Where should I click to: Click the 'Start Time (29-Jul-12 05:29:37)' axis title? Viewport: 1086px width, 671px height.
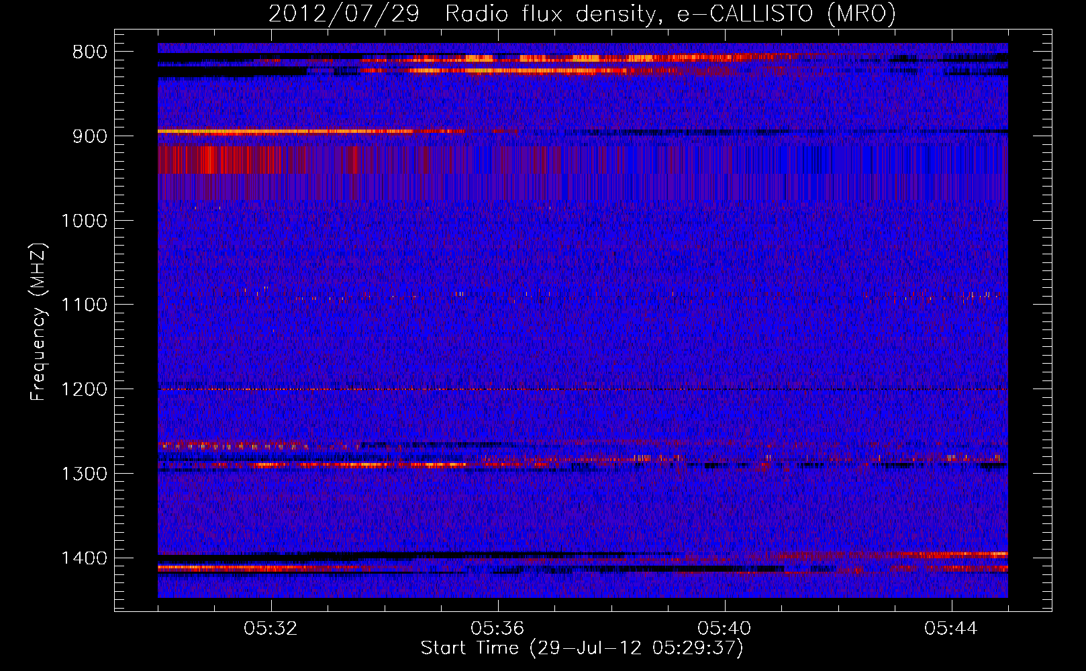582,648
